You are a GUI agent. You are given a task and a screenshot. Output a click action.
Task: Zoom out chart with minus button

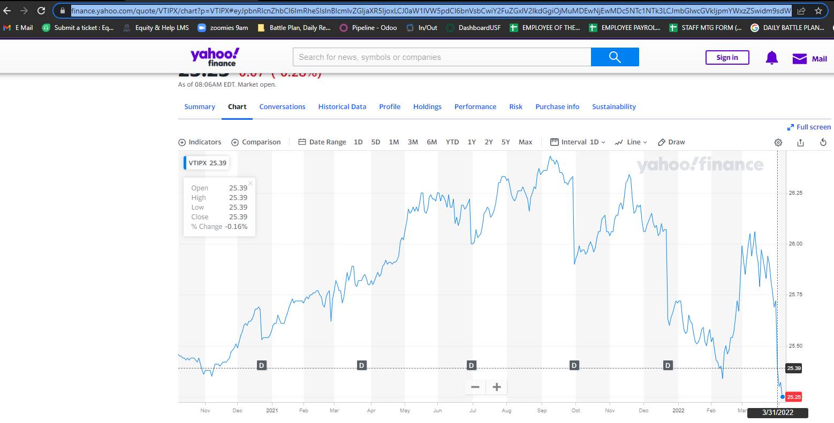point(475,387)
